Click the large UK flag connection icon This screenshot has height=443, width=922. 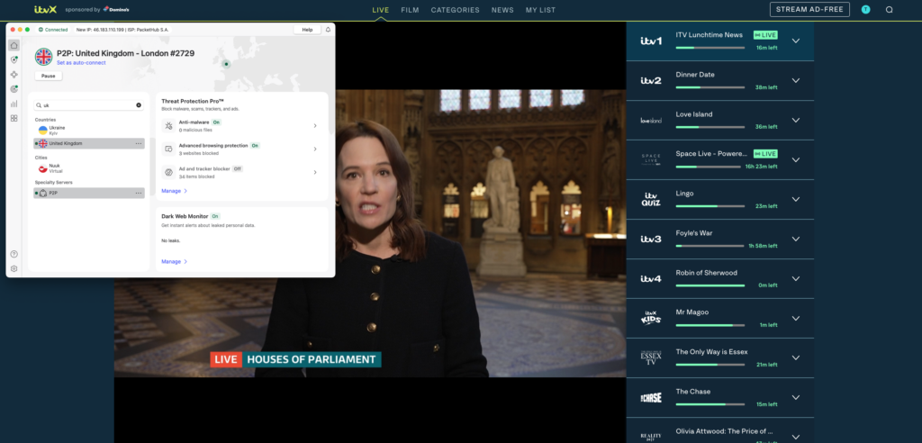click(x=43, y=57)
